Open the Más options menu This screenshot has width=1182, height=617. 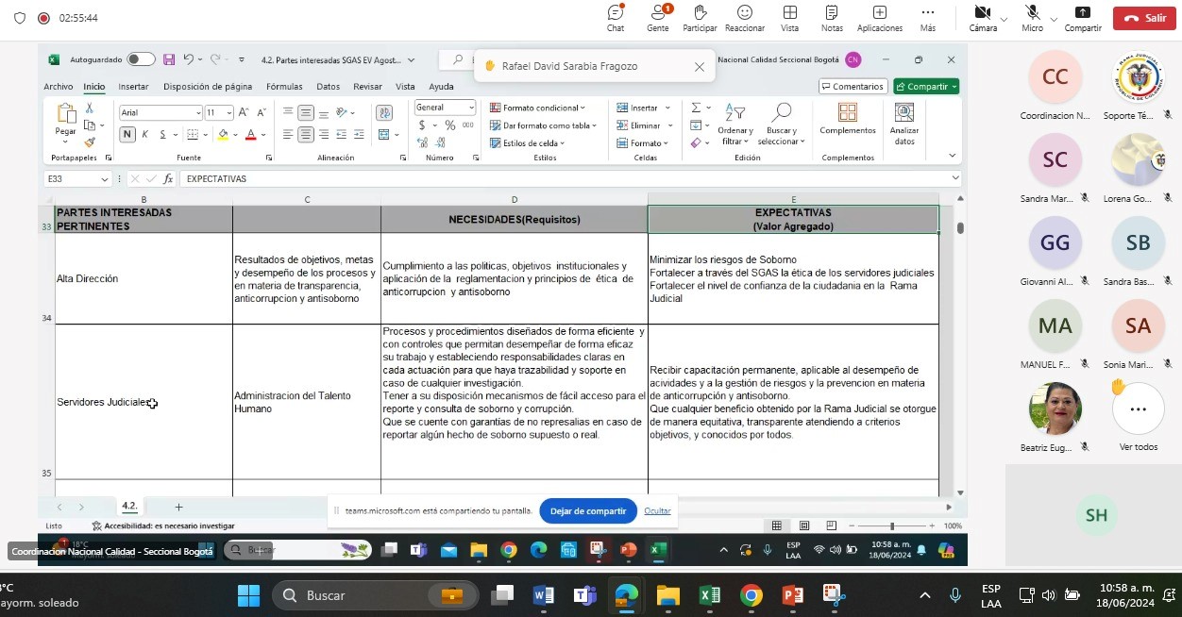928,18
